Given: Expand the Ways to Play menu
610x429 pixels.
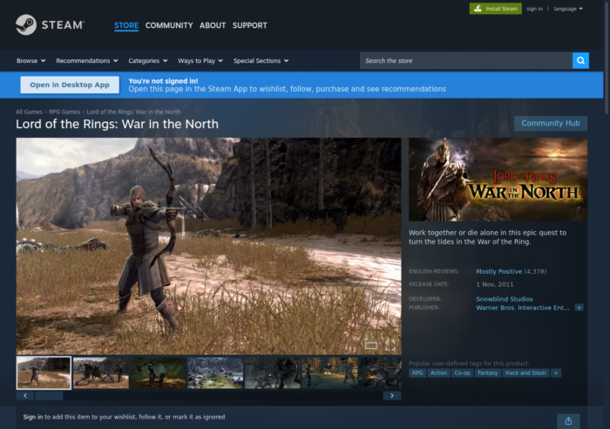Looking at the screenshot, I should pyautogui.click(x=200, y=61).
